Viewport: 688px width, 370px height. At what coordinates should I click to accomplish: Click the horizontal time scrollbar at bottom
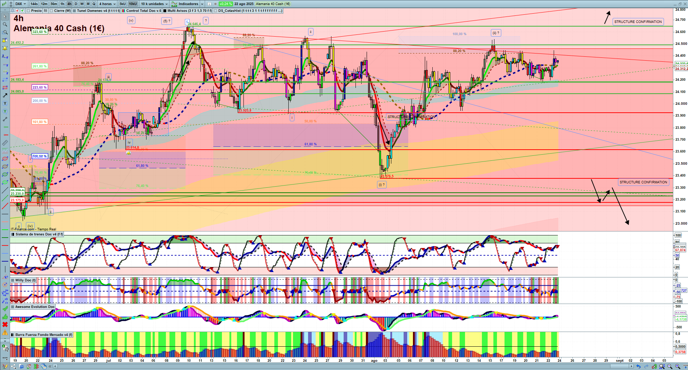[x=343, y=366]
